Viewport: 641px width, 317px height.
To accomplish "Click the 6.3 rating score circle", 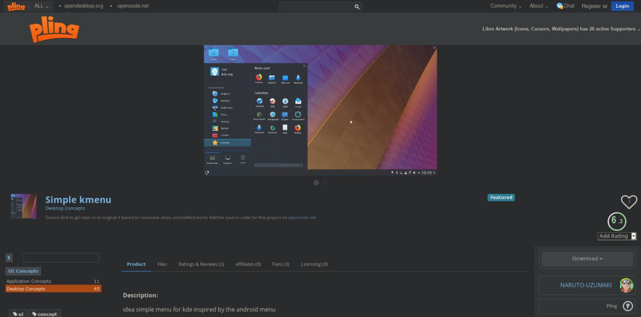I will pos(617,221).
